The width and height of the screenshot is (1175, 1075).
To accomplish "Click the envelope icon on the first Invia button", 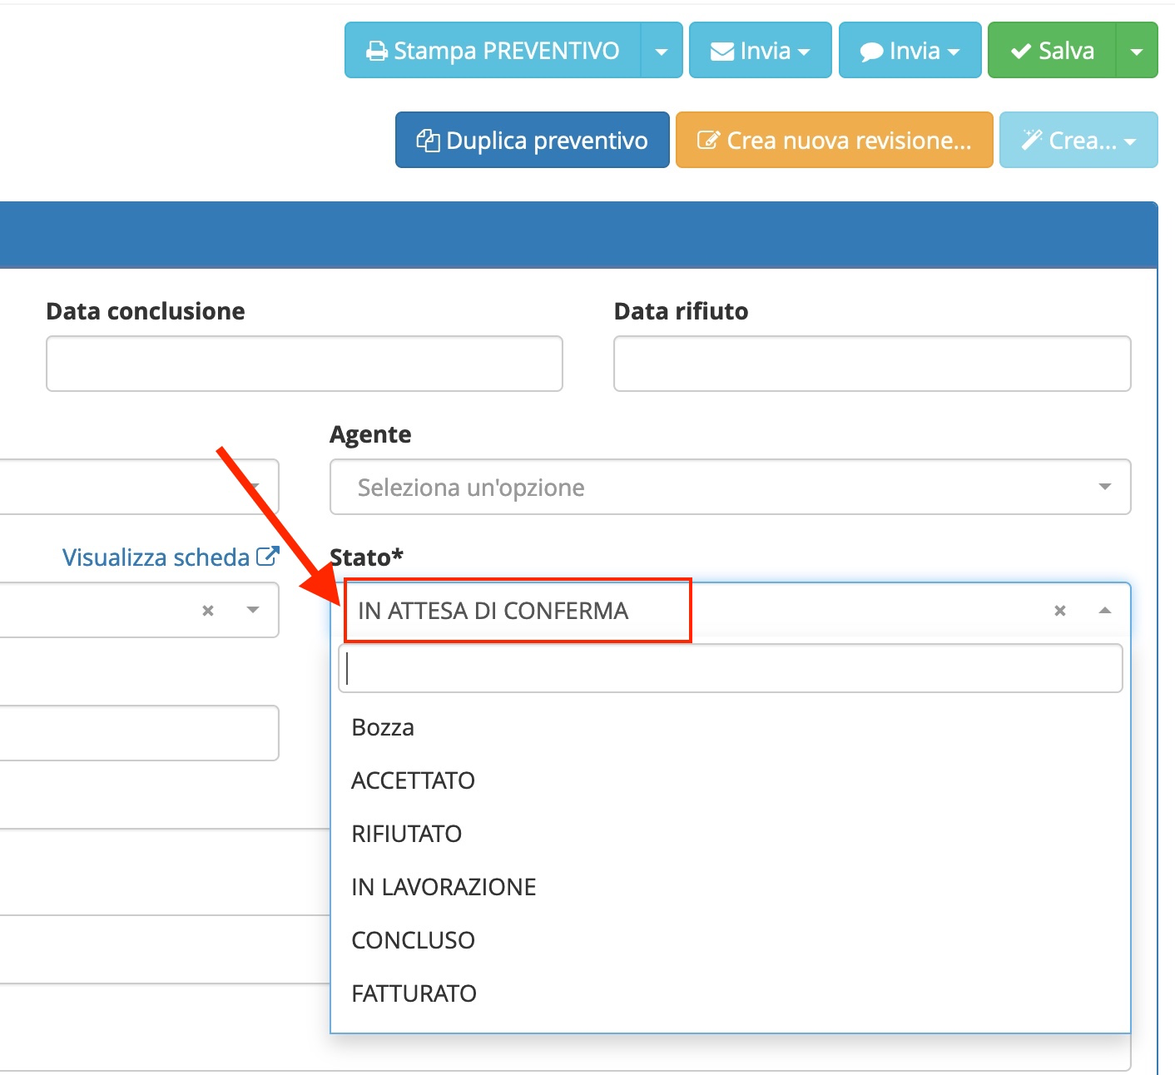I will tap(721, 50).
